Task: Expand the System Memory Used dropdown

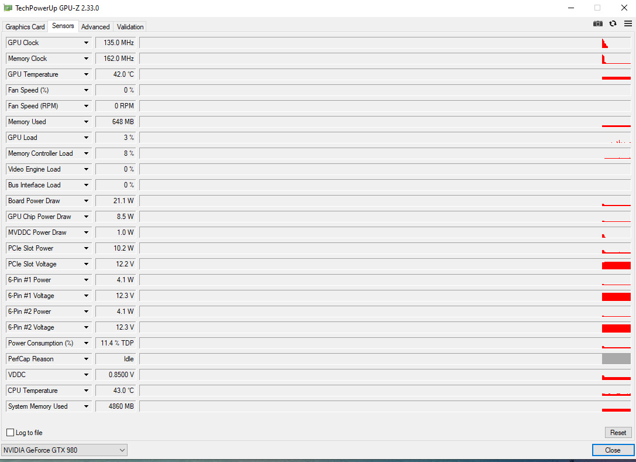Action: click(x=87, y=407)
